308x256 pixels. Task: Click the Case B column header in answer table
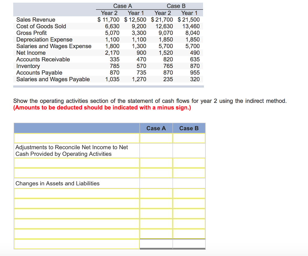click(x=189, y=128)
